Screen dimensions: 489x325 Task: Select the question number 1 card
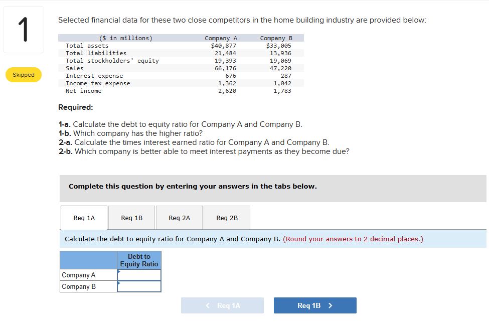pyautogui.click(x=23, y=29)
